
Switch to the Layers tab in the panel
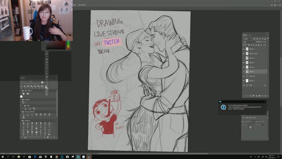245,35
